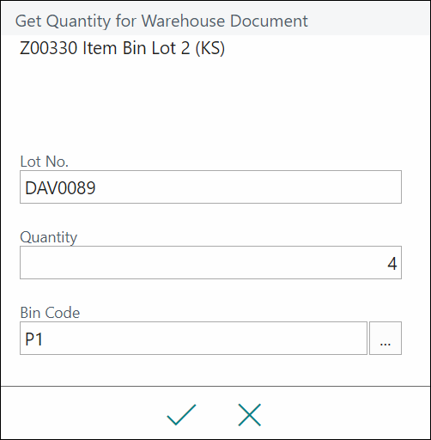Click the Bin Code field label
Image resolution: width=431 pixels, height=440 pixels.
50,313
